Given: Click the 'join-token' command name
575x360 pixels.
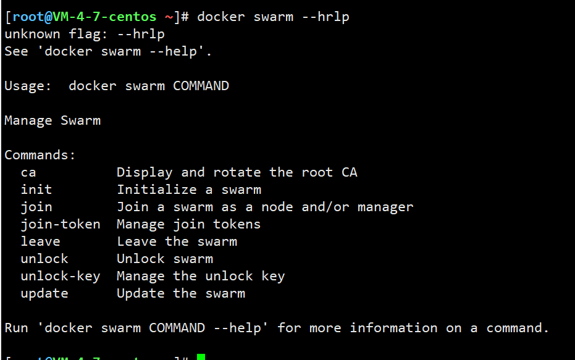Looking at the screenshot, I should coord(61,224).
